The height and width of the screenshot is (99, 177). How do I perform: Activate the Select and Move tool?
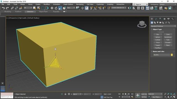pos(52,8)
